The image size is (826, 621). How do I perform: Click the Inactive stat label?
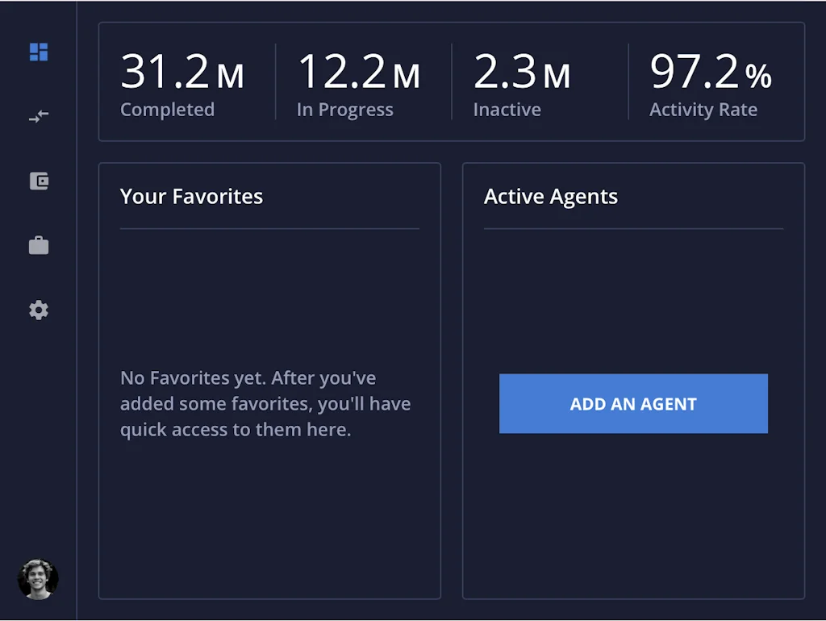(x=507, y=110)
